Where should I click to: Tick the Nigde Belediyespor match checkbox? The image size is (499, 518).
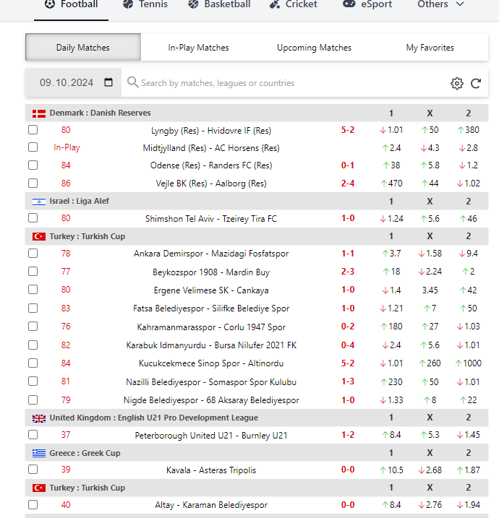click(x=33, y=400)
